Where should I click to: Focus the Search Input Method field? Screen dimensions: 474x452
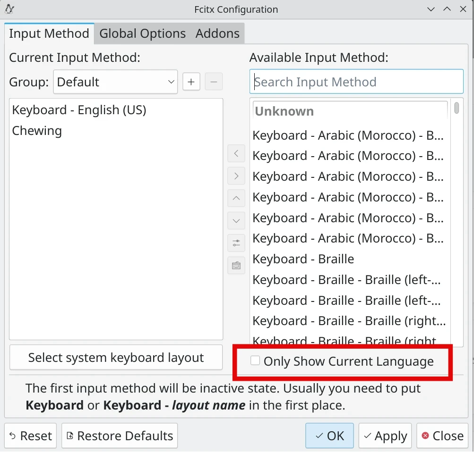click(356, 82)
